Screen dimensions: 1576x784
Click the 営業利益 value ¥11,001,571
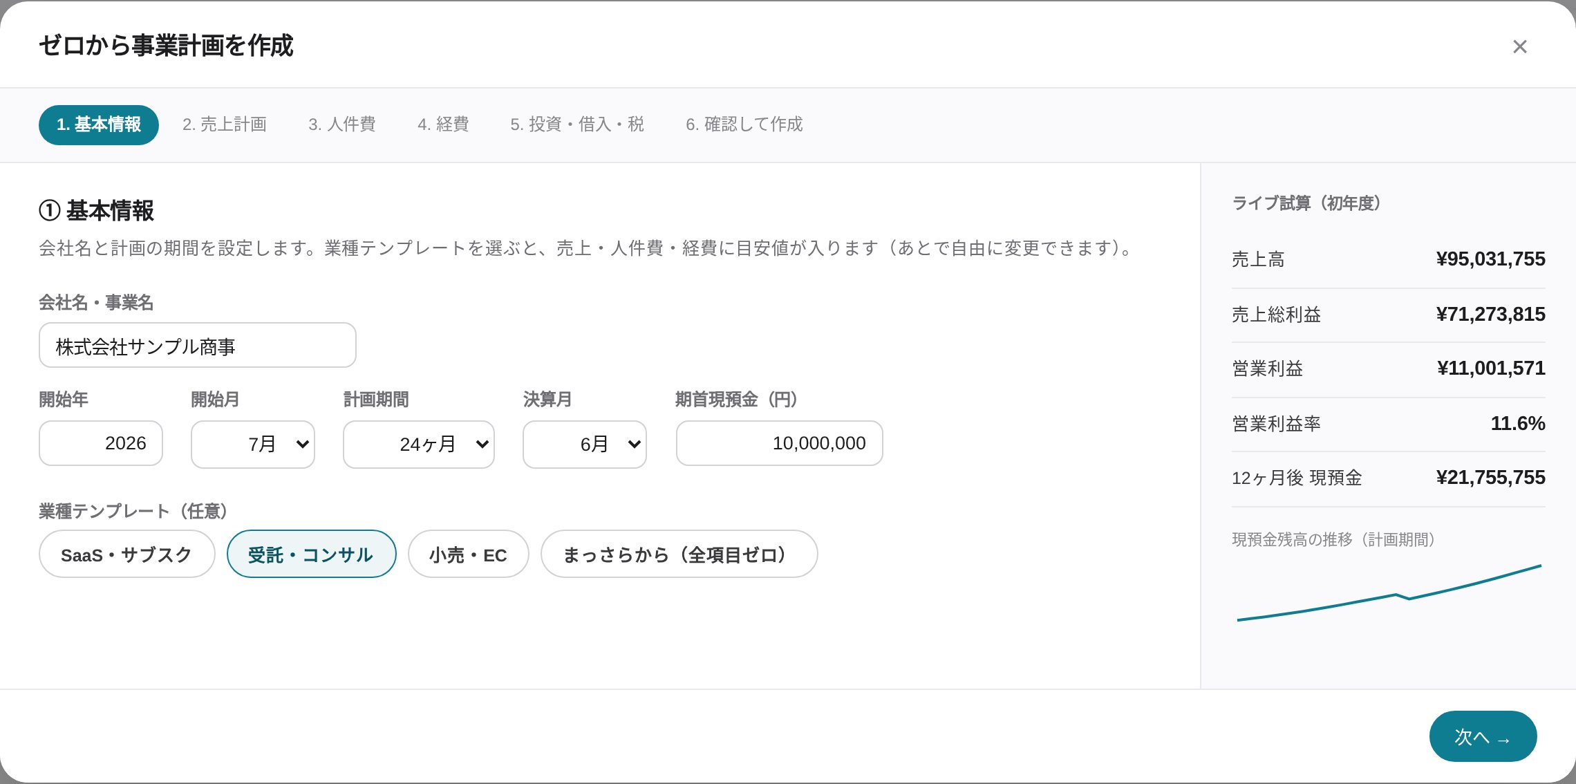point(1491,368)
